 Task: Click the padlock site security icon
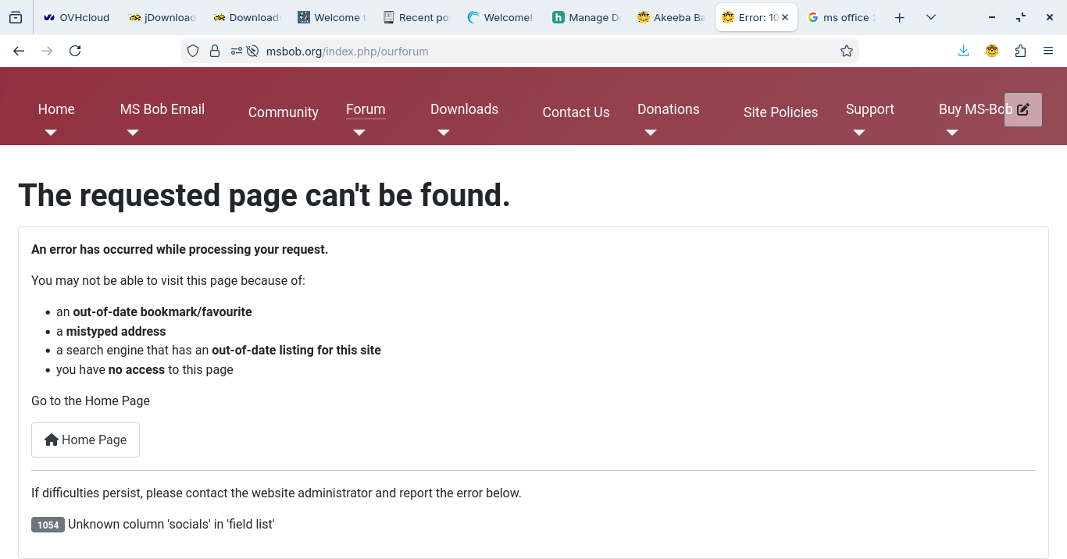click(215, 51)
